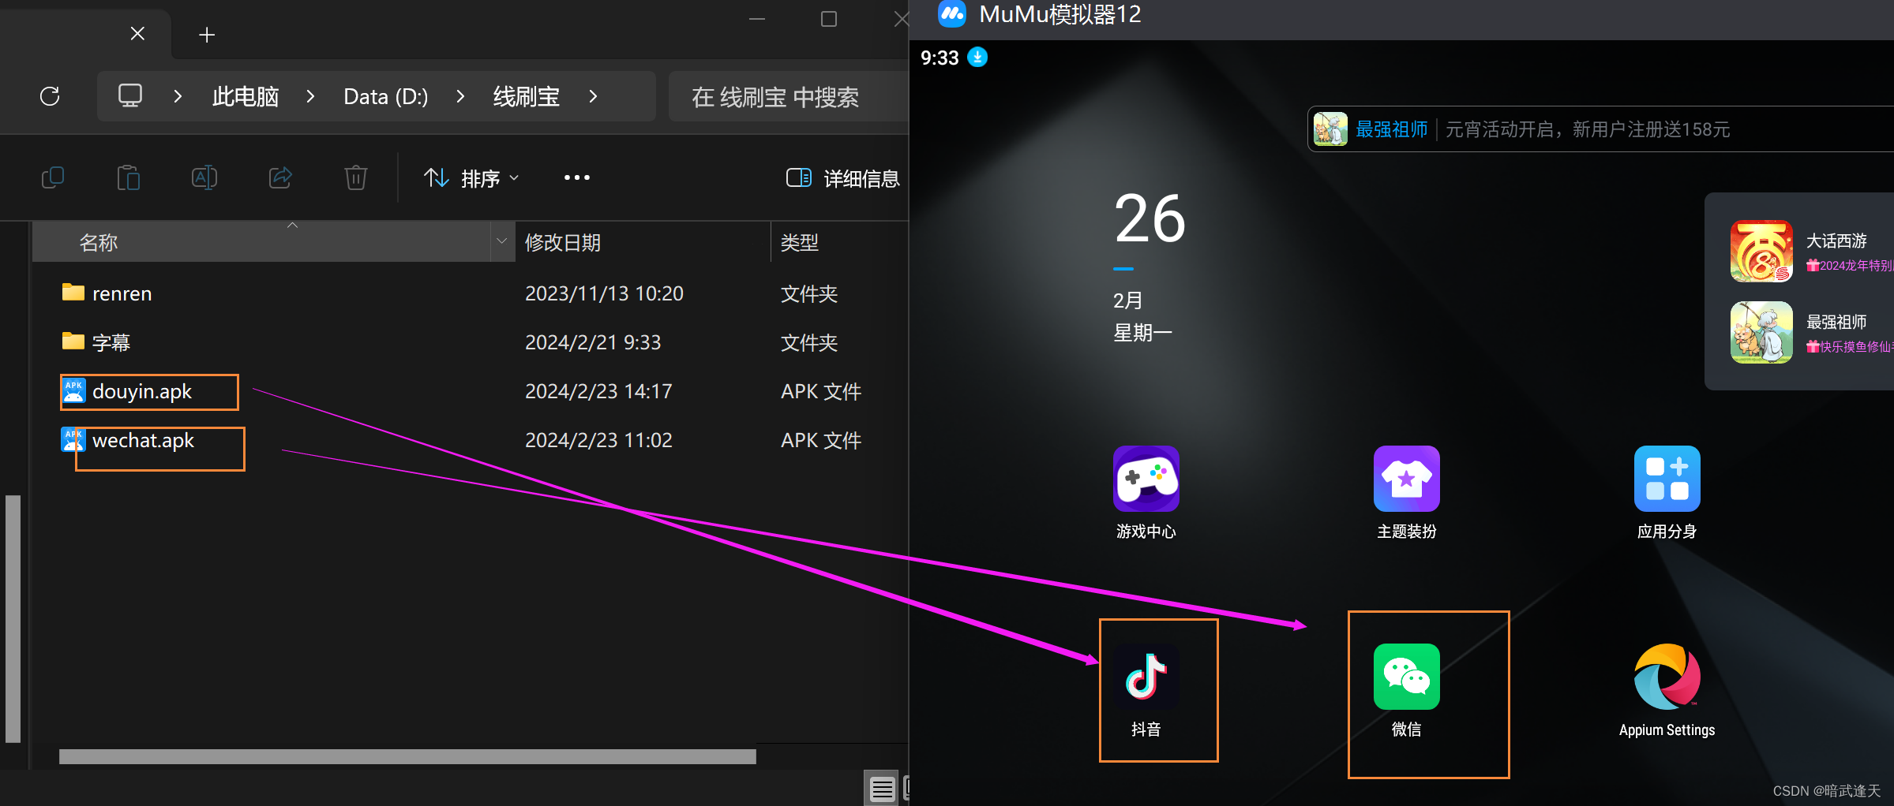The height and width of the screenshot is (806, 1894).
Task: Click the MuMu模拟器12 logo icon
Action: click(x=952, y=13)
